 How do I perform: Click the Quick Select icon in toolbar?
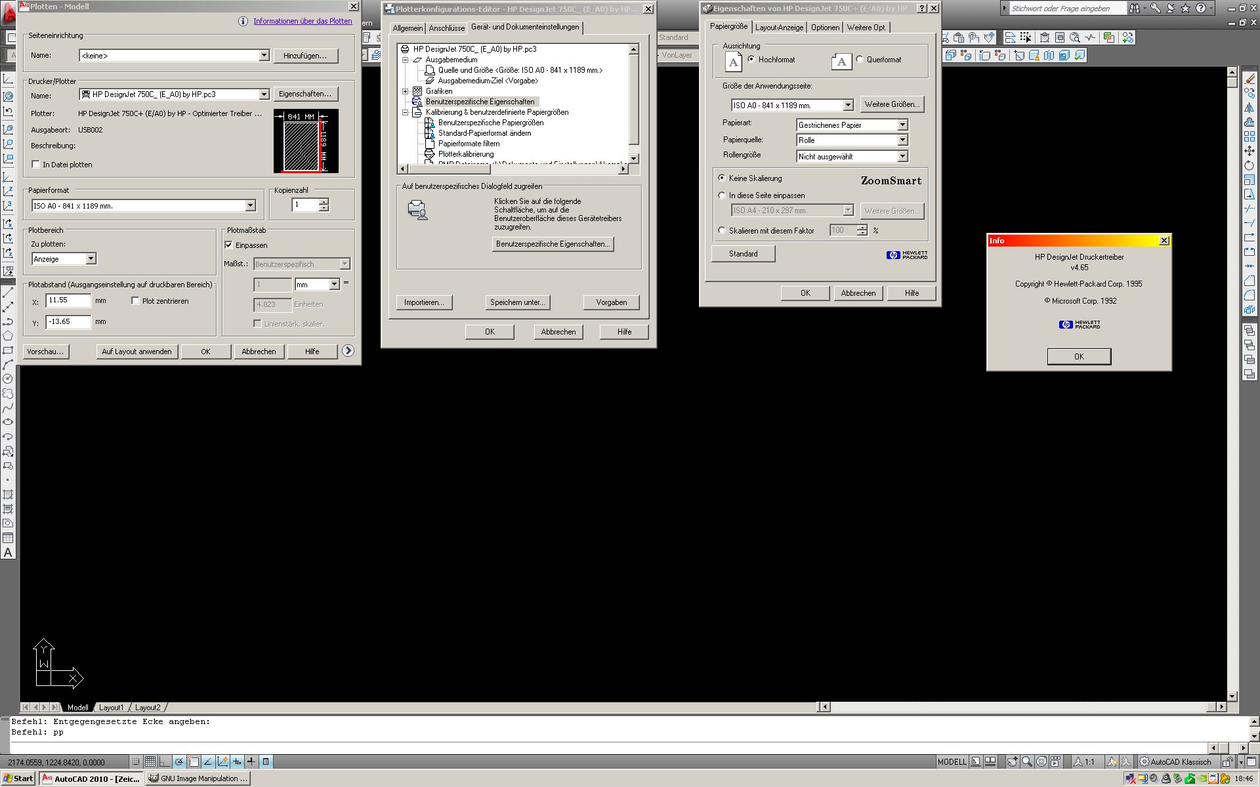1026,38
